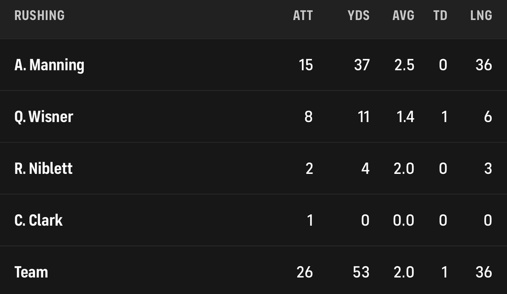Select C. Clark's 0.0 average cell

click(404, 220)
